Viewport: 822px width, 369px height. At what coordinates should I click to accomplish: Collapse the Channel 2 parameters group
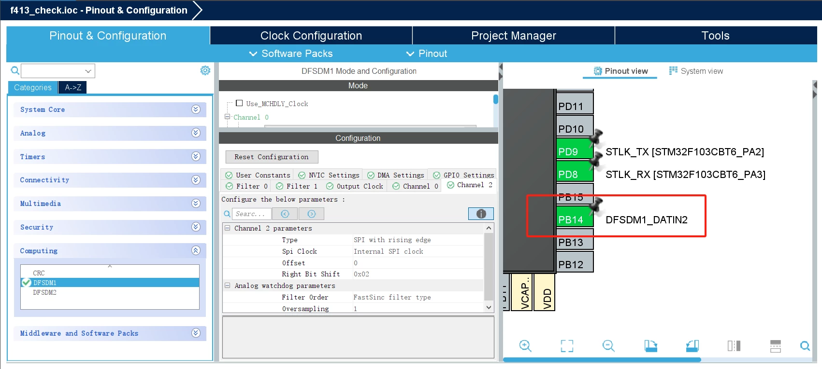(x=227, y=228)
